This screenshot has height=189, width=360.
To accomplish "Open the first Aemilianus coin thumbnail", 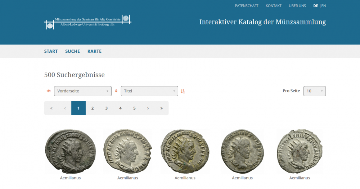I will tap(70, 152).
